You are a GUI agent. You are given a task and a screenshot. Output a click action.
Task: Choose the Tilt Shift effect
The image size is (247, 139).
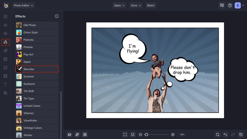[x=37, y=91]
